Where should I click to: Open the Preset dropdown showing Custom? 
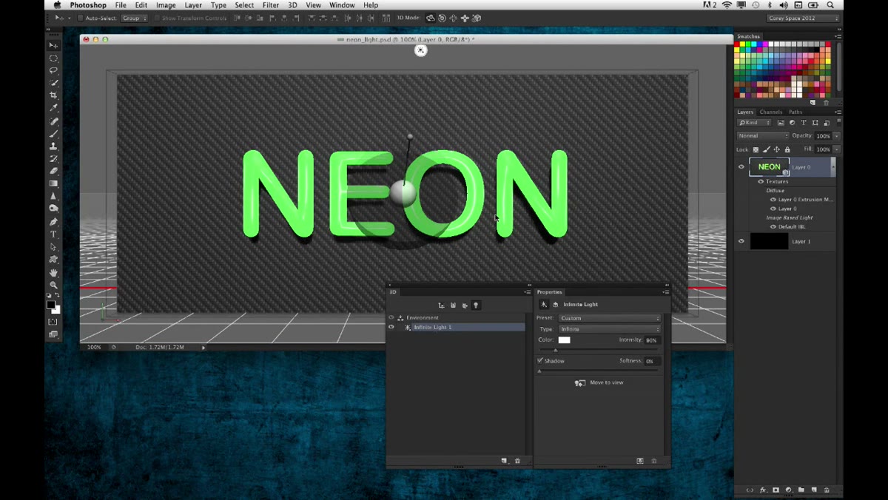(610, 318)
